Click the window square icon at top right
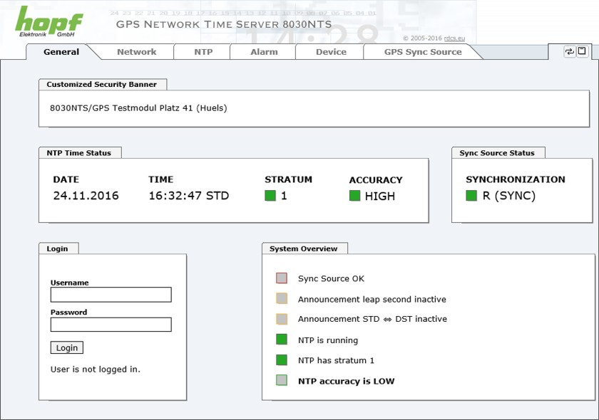The height and width of the screenshot is (420, 599). 582,51
